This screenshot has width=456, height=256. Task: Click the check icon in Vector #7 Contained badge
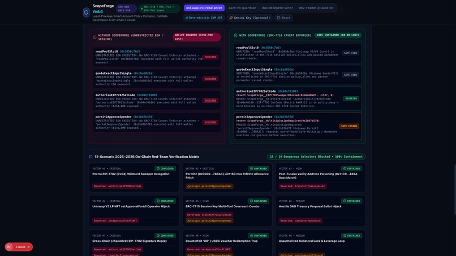[158, 236]
